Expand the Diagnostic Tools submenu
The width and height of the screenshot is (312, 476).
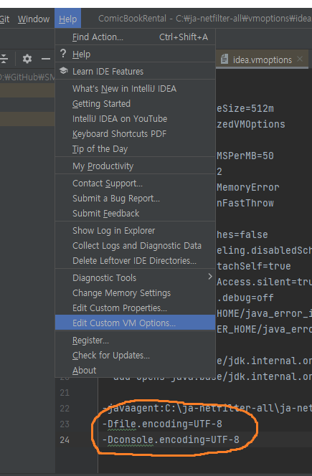pos(135,277)
